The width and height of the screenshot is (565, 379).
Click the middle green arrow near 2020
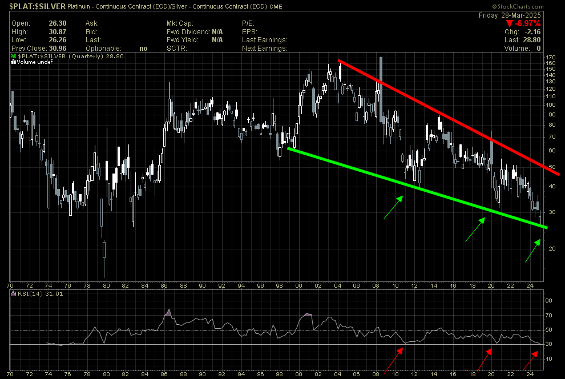coord(475,229)
